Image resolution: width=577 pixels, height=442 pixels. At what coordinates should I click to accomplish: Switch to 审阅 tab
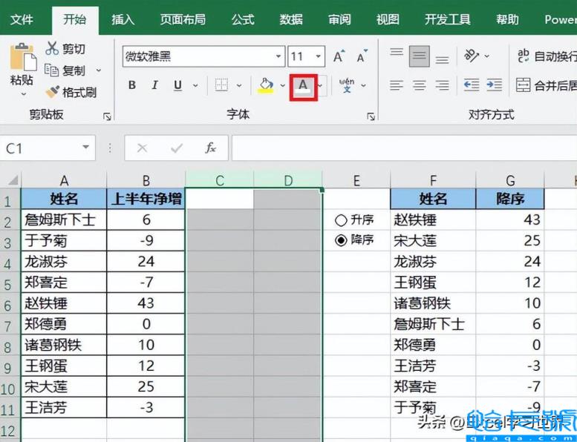(339, 19)
